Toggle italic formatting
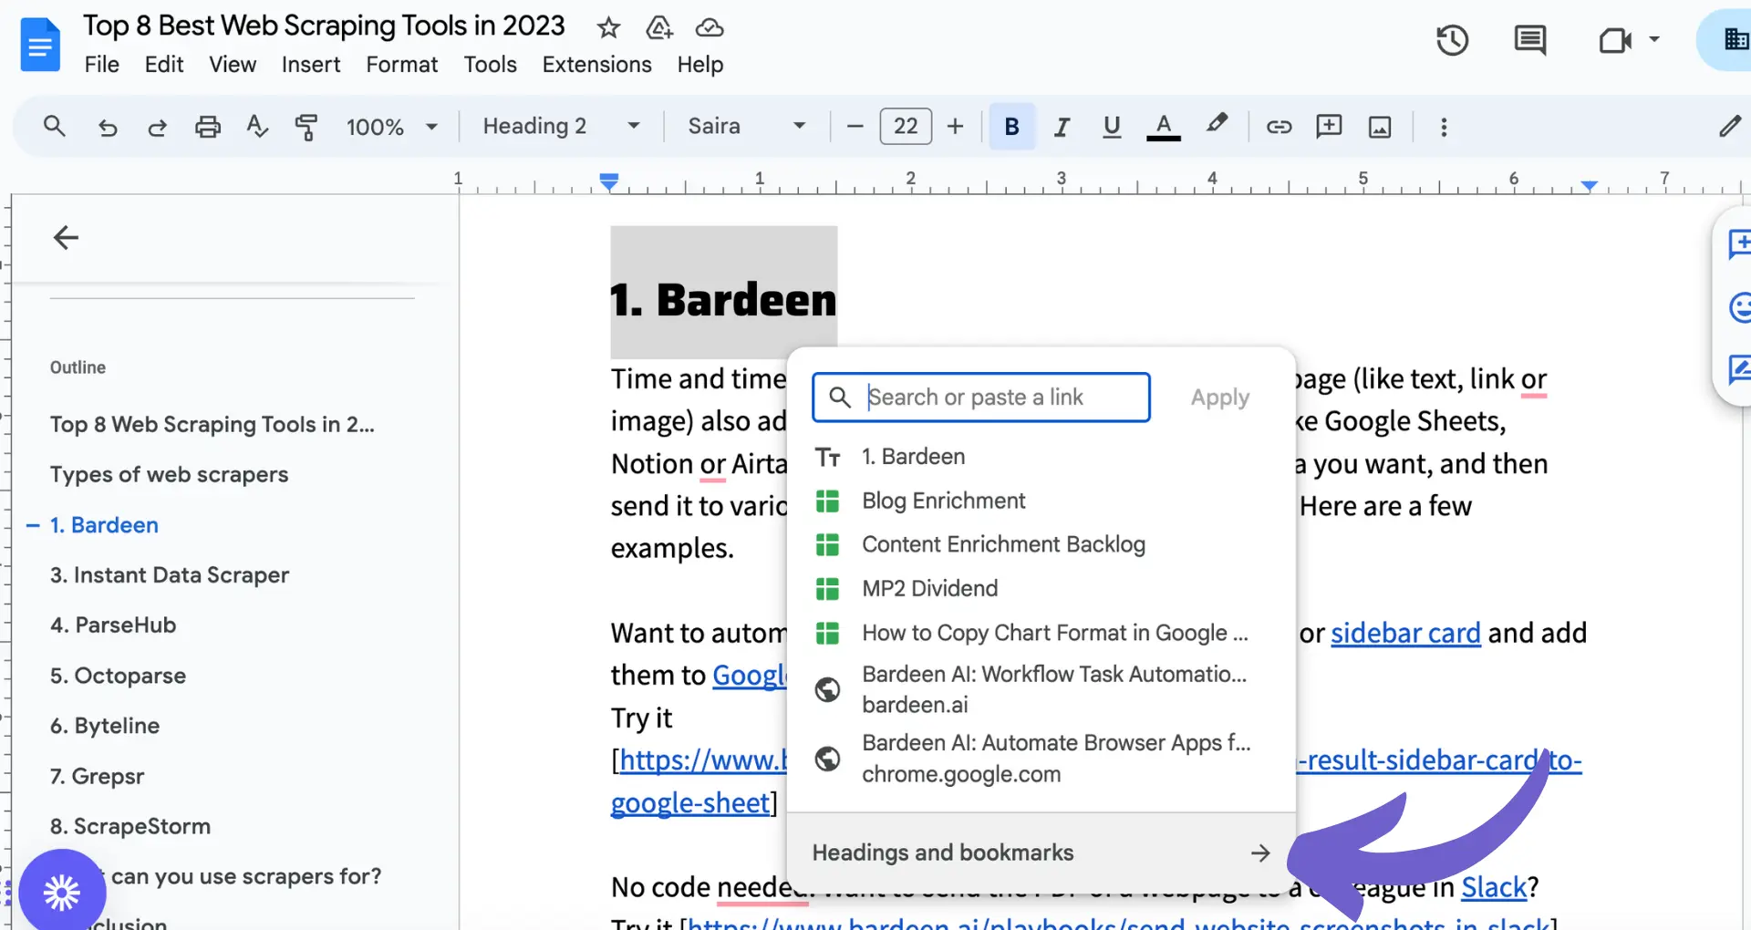This screenshot has width=1751, height=930. coord(1062,127)
